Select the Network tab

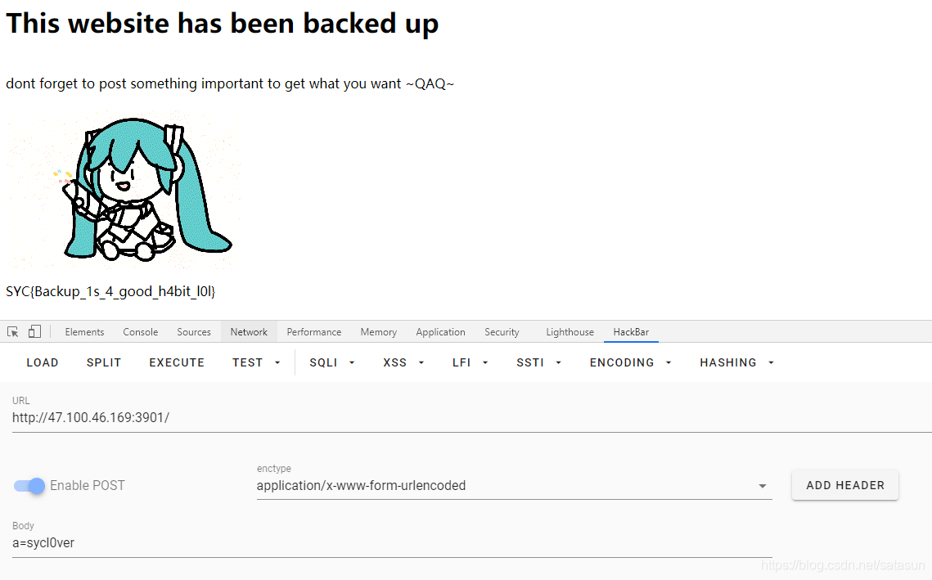pyautogui.click(x=249, y=332)
